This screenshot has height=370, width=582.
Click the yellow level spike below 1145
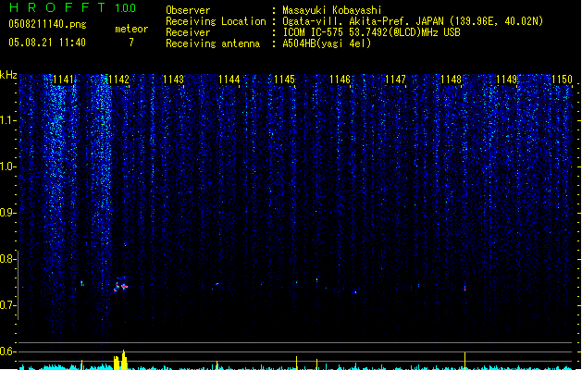(x=297, y=363)
